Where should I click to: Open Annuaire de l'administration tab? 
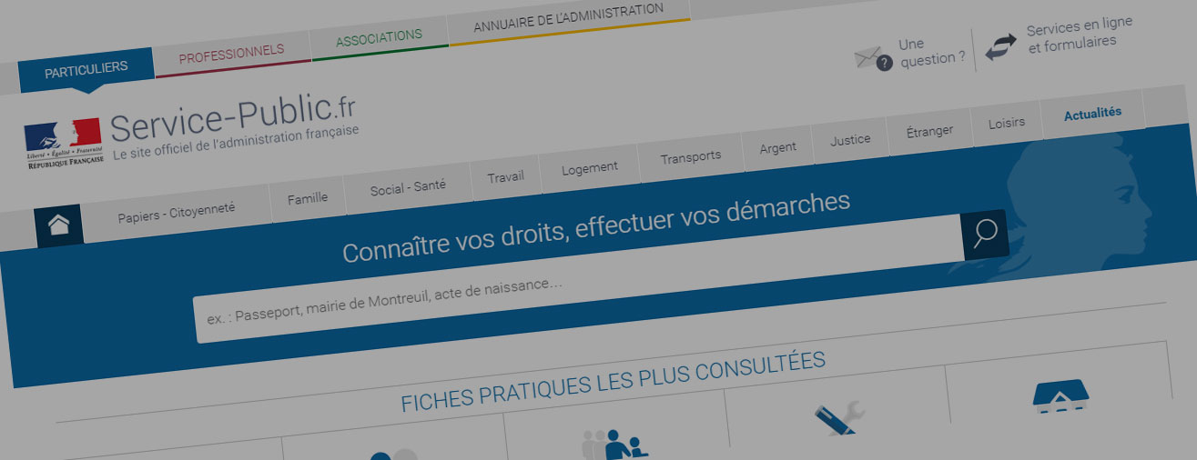point(569,18)
